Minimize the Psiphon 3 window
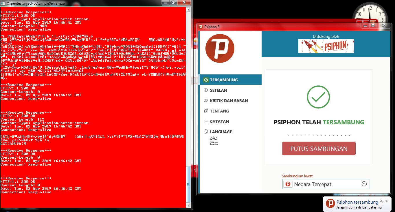The height and width of the screenshot is (212, 395). point(365,26)
